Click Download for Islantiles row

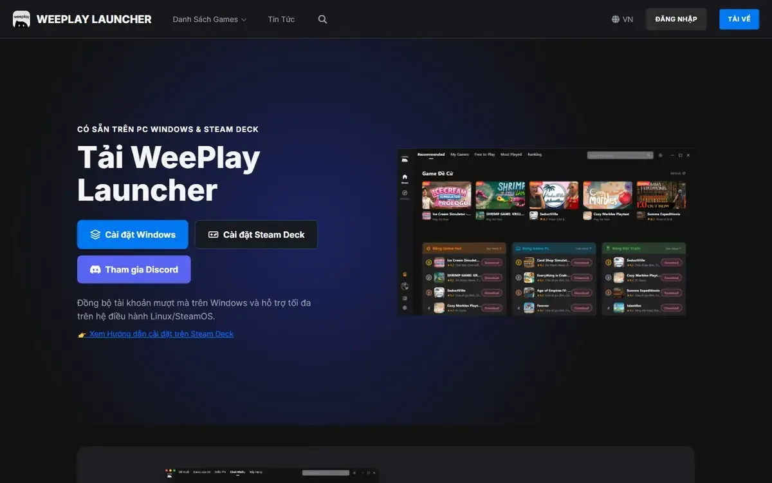[x=672, y=308]
